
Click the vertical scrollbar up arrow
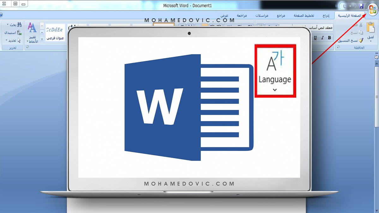click(376, 63)
